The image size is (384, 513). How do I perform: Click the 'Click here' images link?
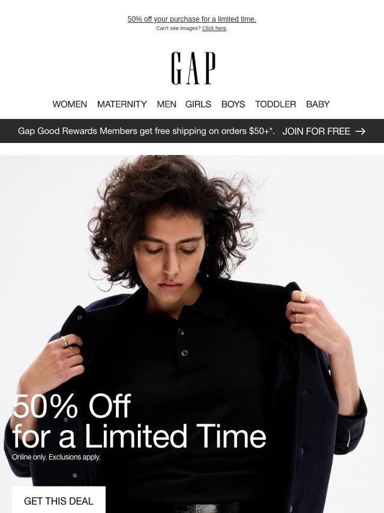point(214,28)
